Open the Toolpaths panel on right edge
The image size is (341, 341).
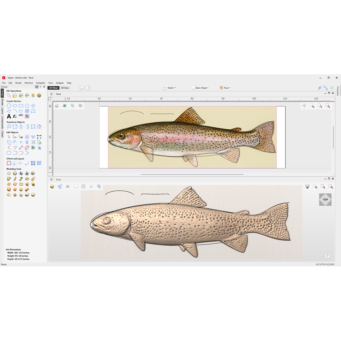[x=338, y=91]
